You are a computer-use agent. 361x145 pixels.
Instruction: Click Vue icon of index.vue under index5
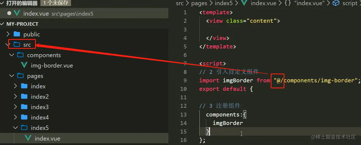pos(28,138)
